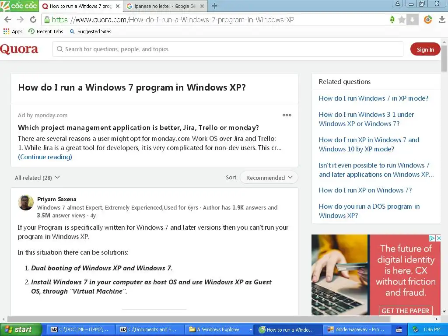Open iNode Gateway taskbar item

(357, 329)
